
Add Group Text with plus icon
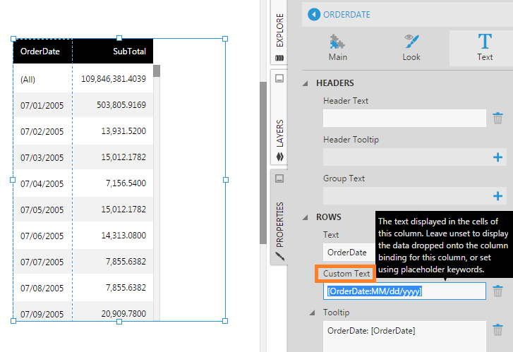click(x=497, y=196)
